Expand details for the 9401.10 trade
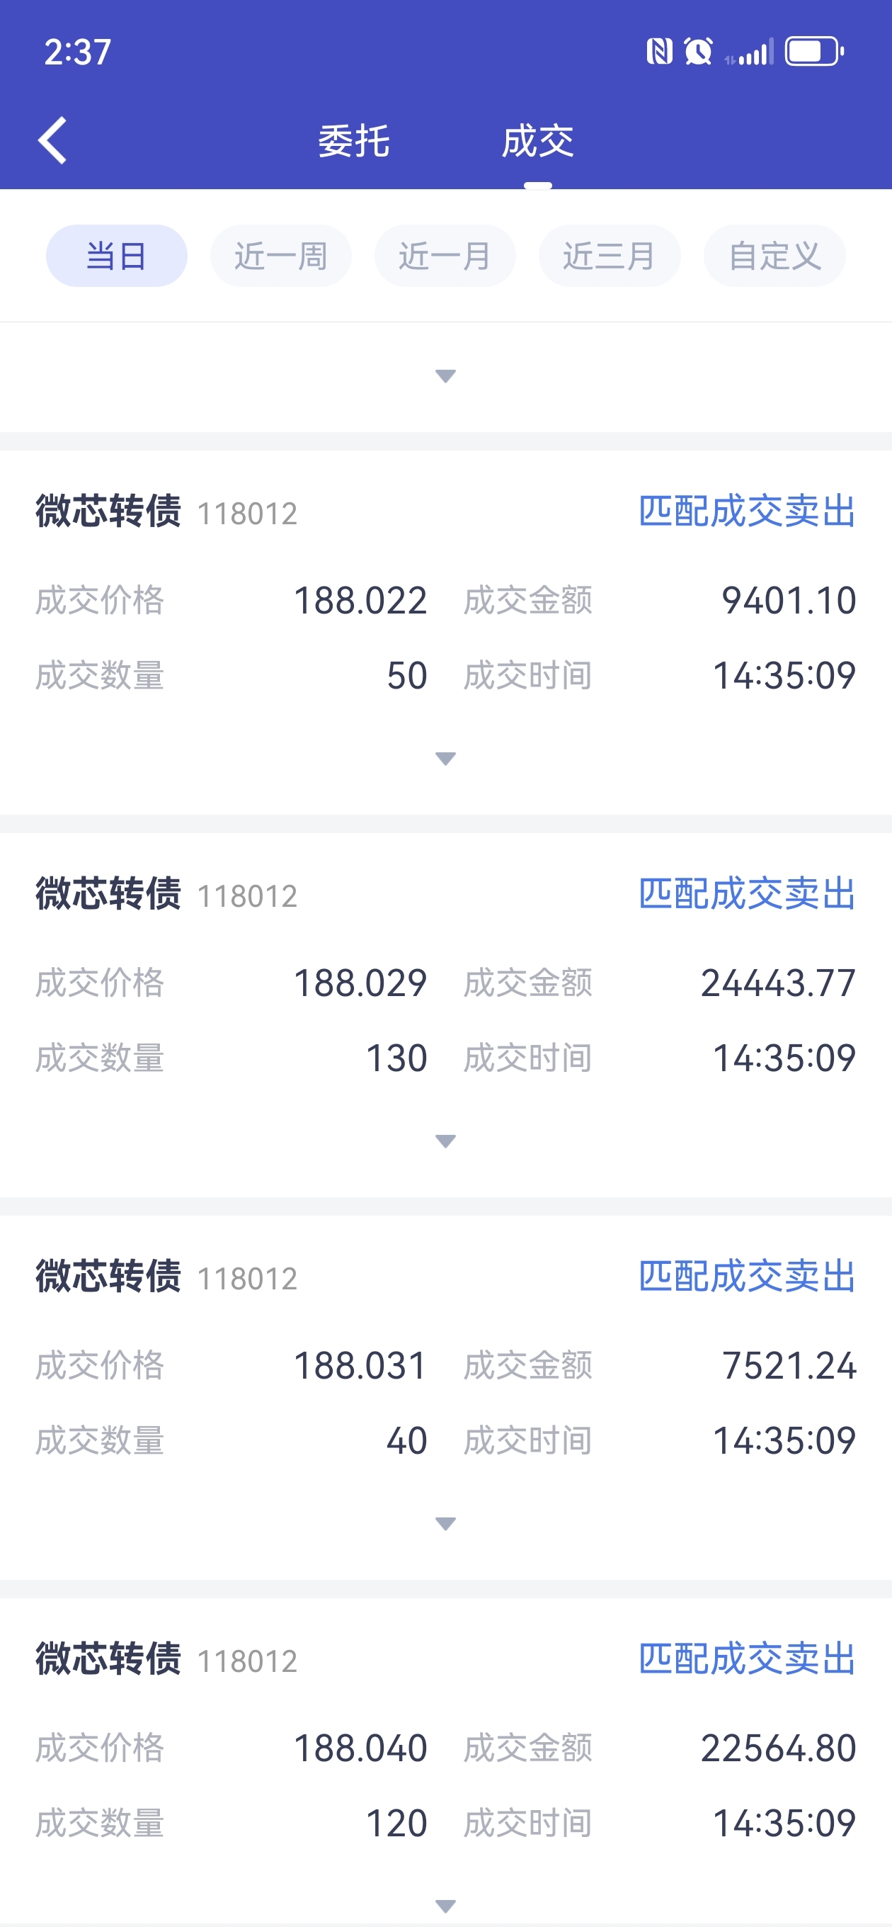This screenshot has width=892, height=1927. pos(445,759)
